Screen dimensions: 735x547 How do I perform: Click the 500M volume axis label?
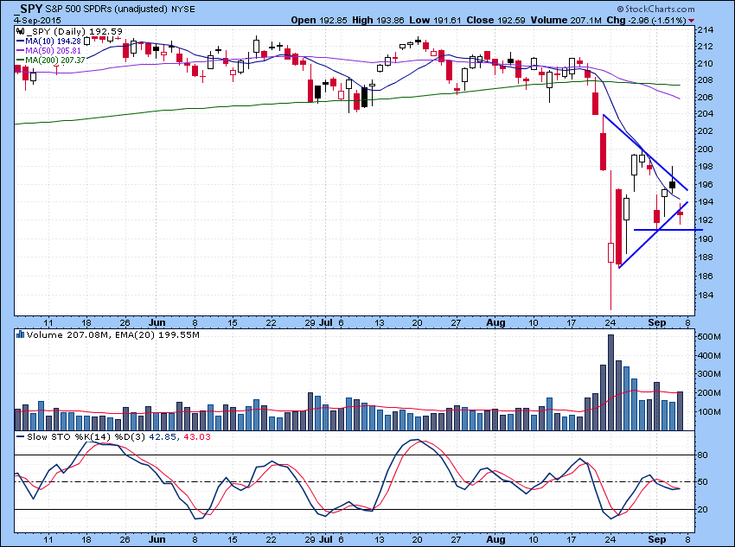[x=709, y=337]
